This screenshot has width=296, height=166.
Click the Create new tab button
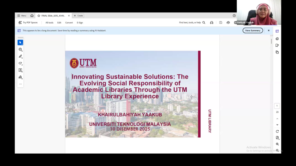[78, 16]
